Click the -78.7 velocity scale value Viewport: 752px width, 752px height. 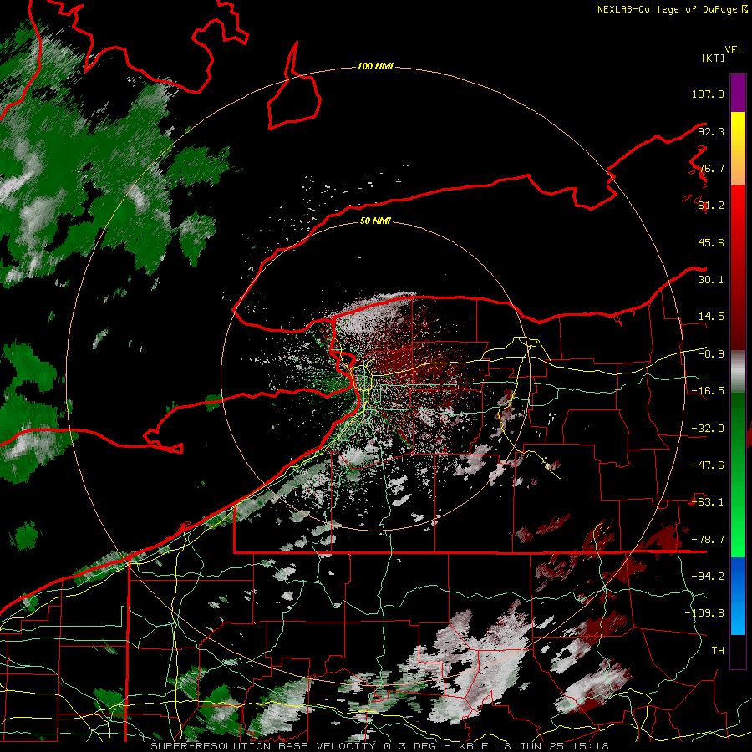[x=708, y=540]
